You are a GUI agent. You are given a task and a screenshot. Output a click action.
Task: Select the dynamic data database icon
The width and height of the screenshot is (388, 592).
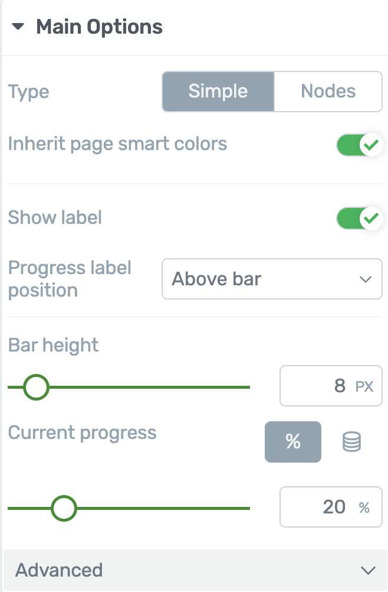click(352, 442)
